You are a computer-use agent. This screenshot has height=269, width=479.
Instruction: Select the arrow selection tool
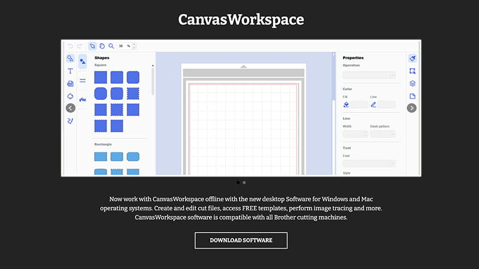tap(92, 46)
